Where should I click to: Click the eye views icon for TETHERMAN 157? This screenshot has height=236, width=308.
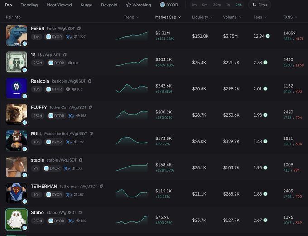[x=76, y=195]
